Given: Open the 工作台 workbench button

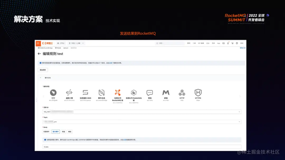Looking at the screenshot, I should (61, 43).
